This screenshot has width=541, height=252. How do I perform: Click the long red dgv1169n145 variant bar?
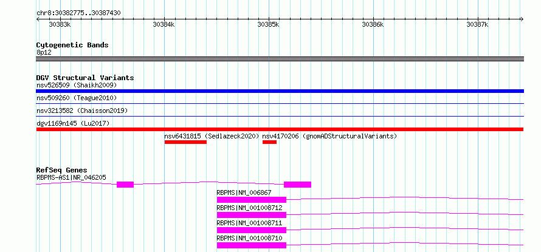click(280, 129)
